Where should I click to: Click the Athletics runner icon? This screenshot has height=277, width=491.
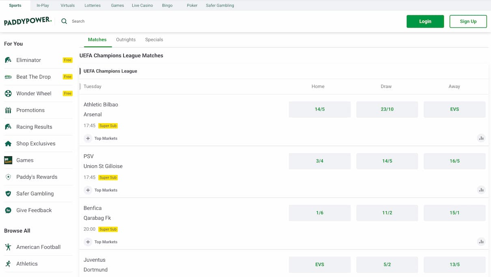point(8,264)
